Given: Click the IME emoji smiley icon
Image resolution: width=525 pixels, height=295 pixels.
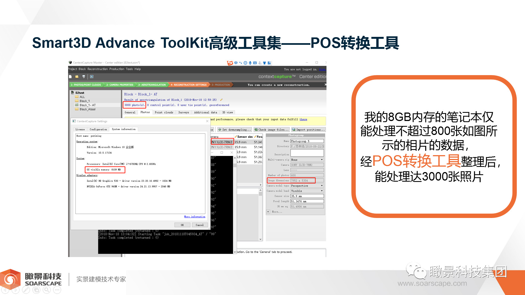Looking at the screenshot, I should pos(245,63).
